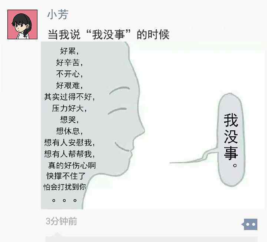Click the line 好累 inside the head
This screenshot has width=267, height=242.
coord(69,51)
